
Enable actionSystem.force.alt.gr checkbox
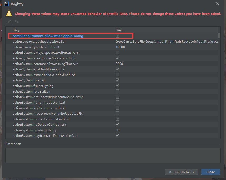tap(117, 91)
